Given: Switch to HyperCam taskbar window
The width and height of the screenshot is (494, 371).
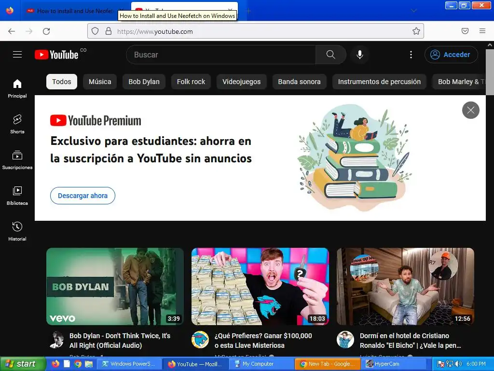Looking at the screenshot, I should 394,364.
